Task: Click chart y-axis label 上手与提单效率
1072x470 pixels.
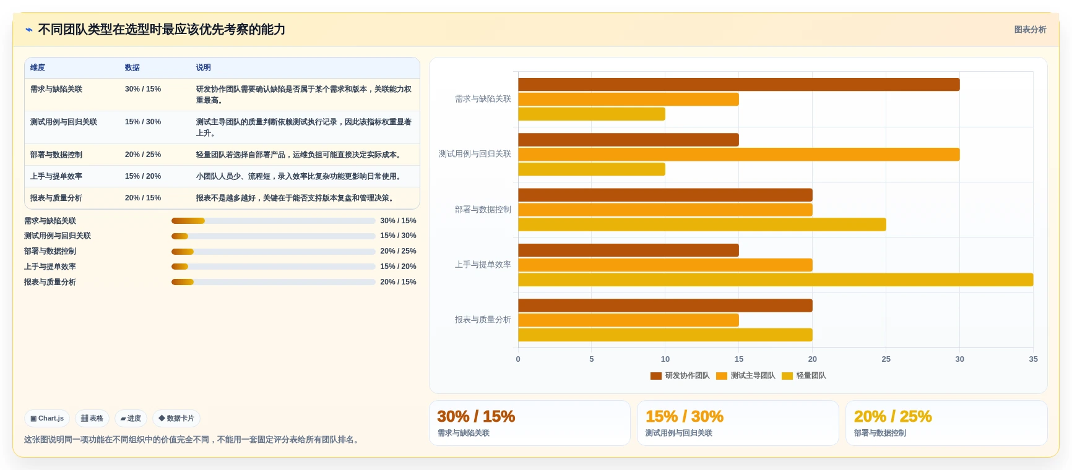Action: 483,265
